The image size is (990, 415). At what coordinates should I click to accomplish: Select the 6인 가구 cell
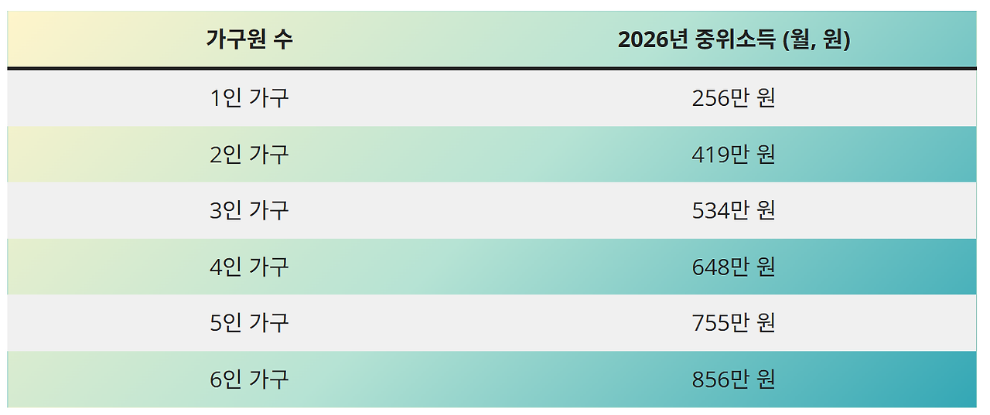pos(249,379)
